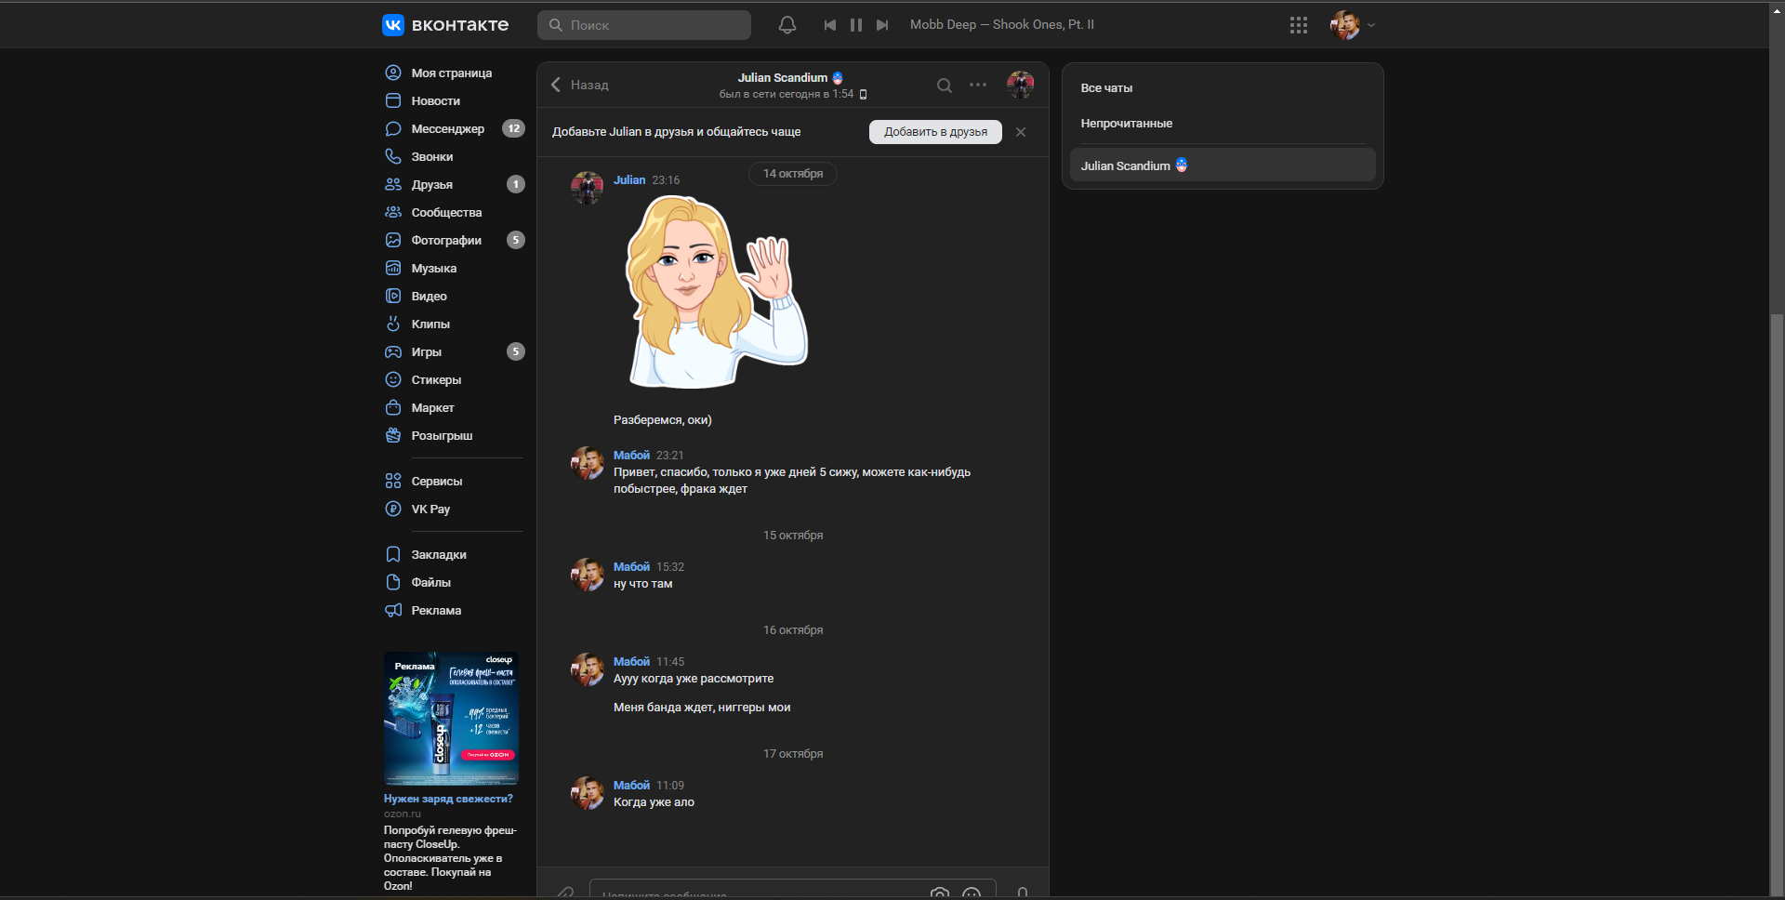Search within the Julian Scandium chat
Viewport: 1785px width, 900px height.
(944, 86)
